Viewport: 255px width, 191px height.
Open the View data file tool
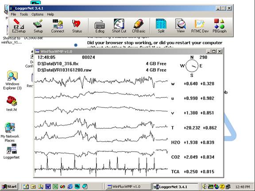(x=181, y=26)
